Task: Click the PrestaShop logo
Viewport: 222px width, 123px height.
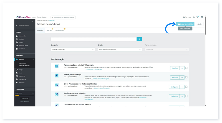Action: coord(26,17)
